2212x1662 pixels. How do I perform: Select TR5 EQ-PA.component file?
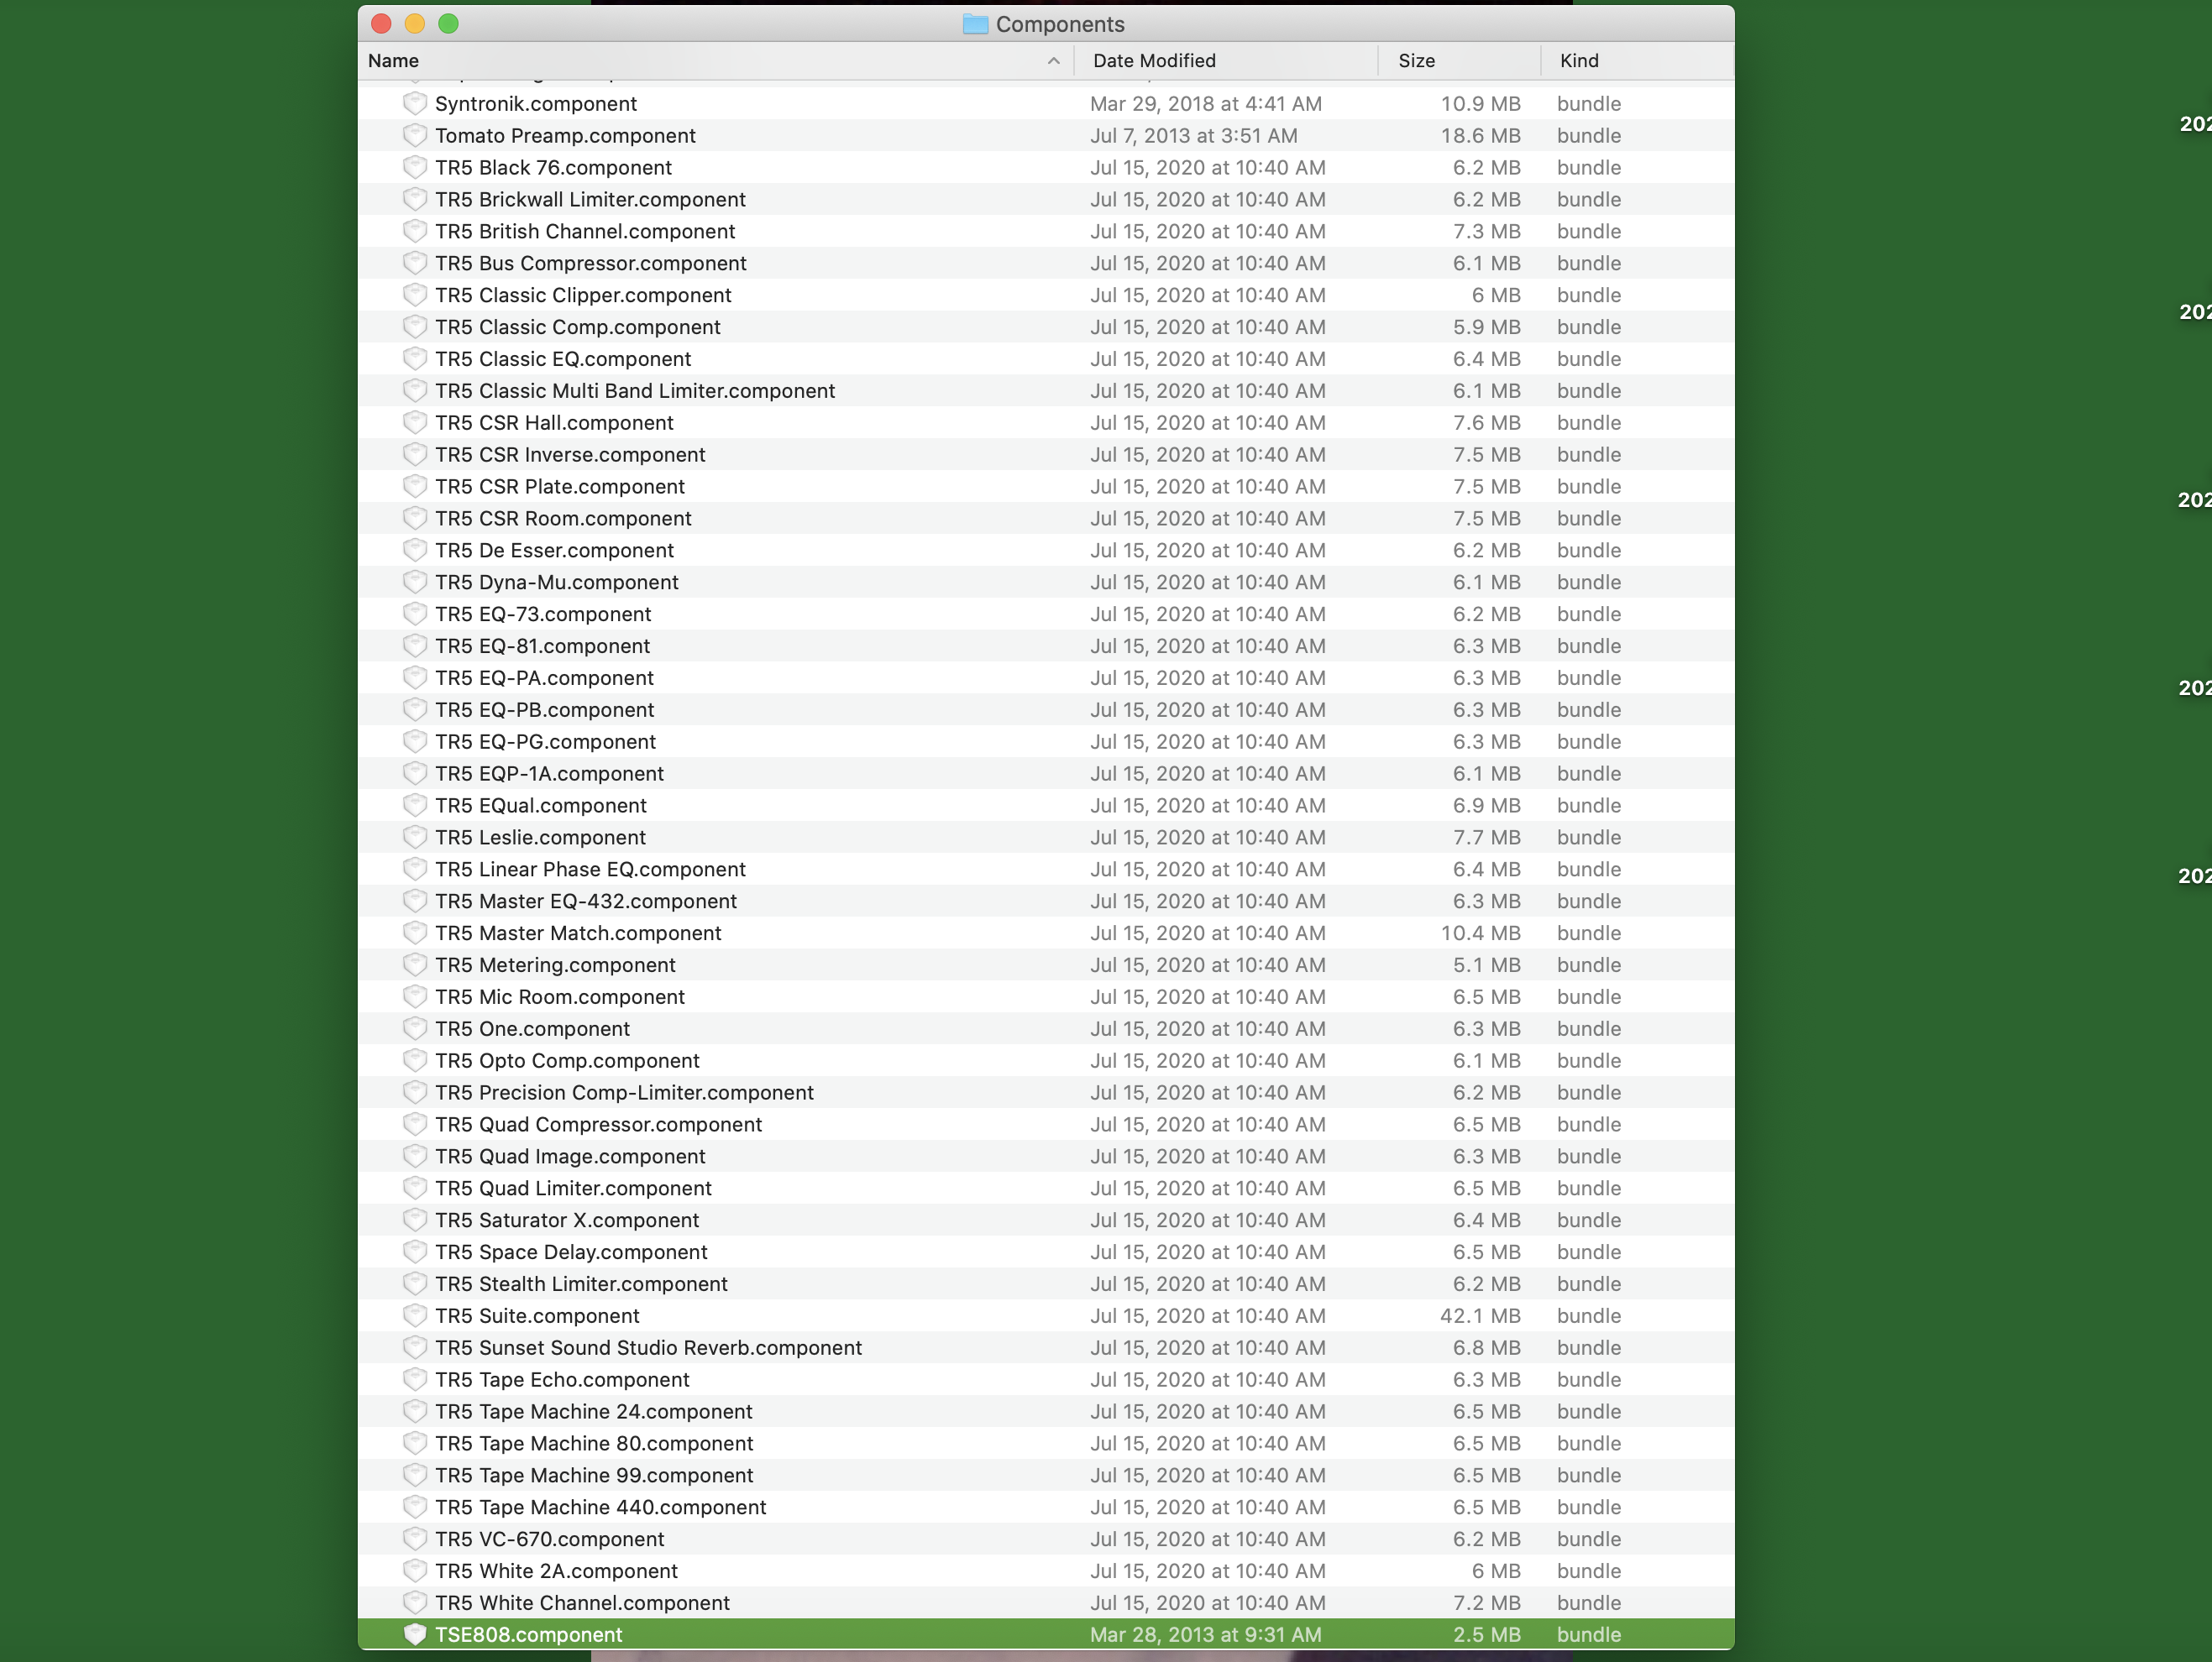[x=544, y=677]
